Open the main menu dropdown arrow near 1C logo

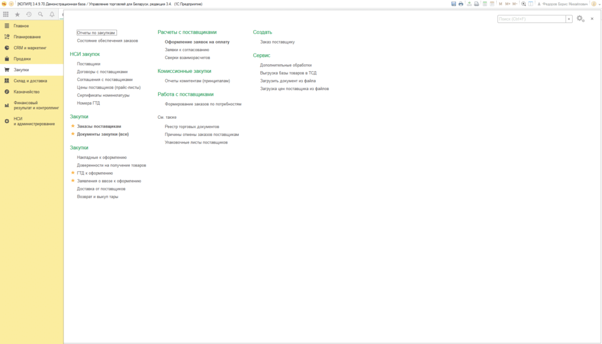click(11, 4)
